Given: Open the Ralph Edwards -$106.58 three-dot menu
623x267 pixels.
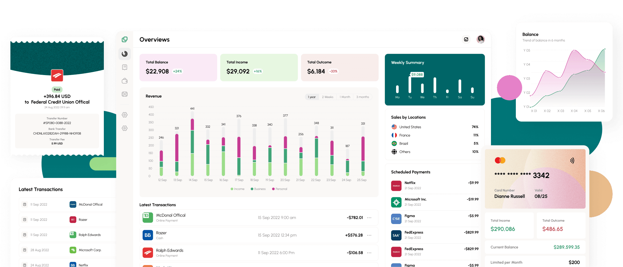Looking at the screenshot, I should coord(369,253).
